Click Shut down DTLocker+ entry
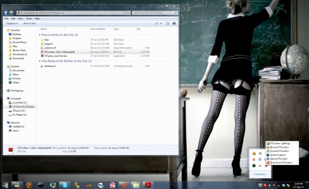This screenshot has width=309, height=189. [281, 163]
